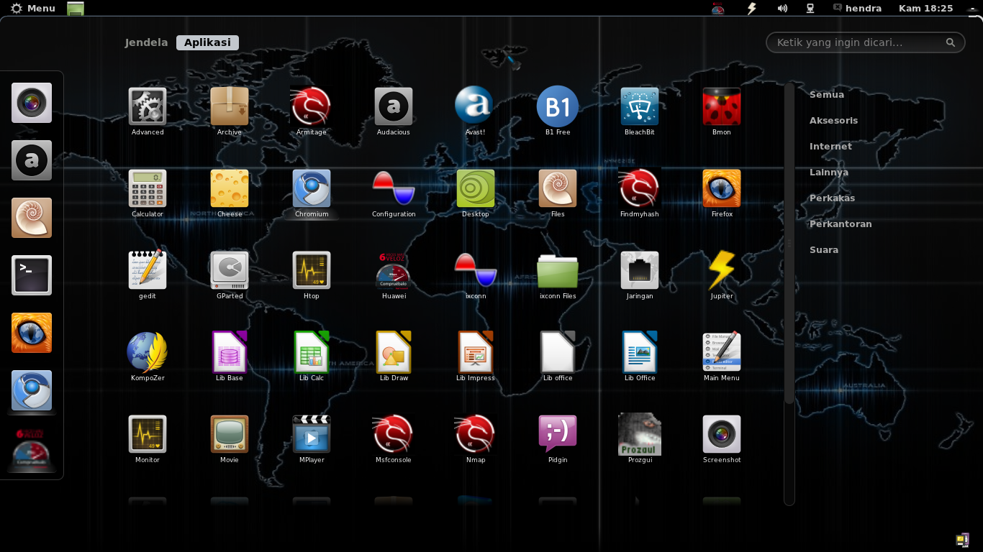Open the Avast! antivirus app

(474, 106)
